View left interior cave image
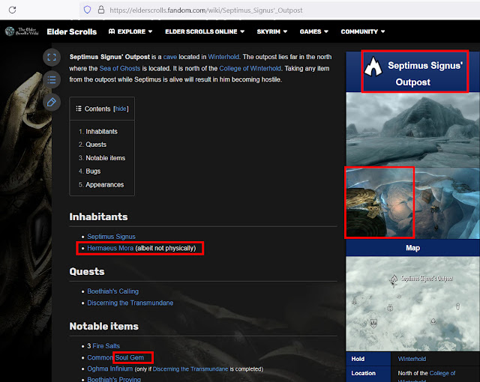The width and height of the screenshot is (480, 382). (379, 202)
